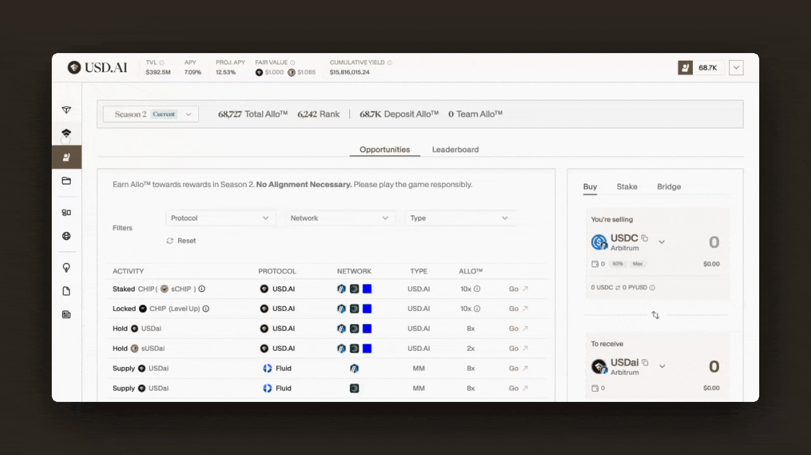Image resolution: width=811 pixels, height=455 pixels.
Task: Open the globe icon in the sidebar
Action: [x=66, y=236]
